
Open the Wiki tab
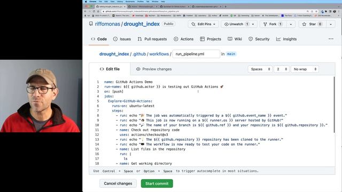(x=235, y=39)
